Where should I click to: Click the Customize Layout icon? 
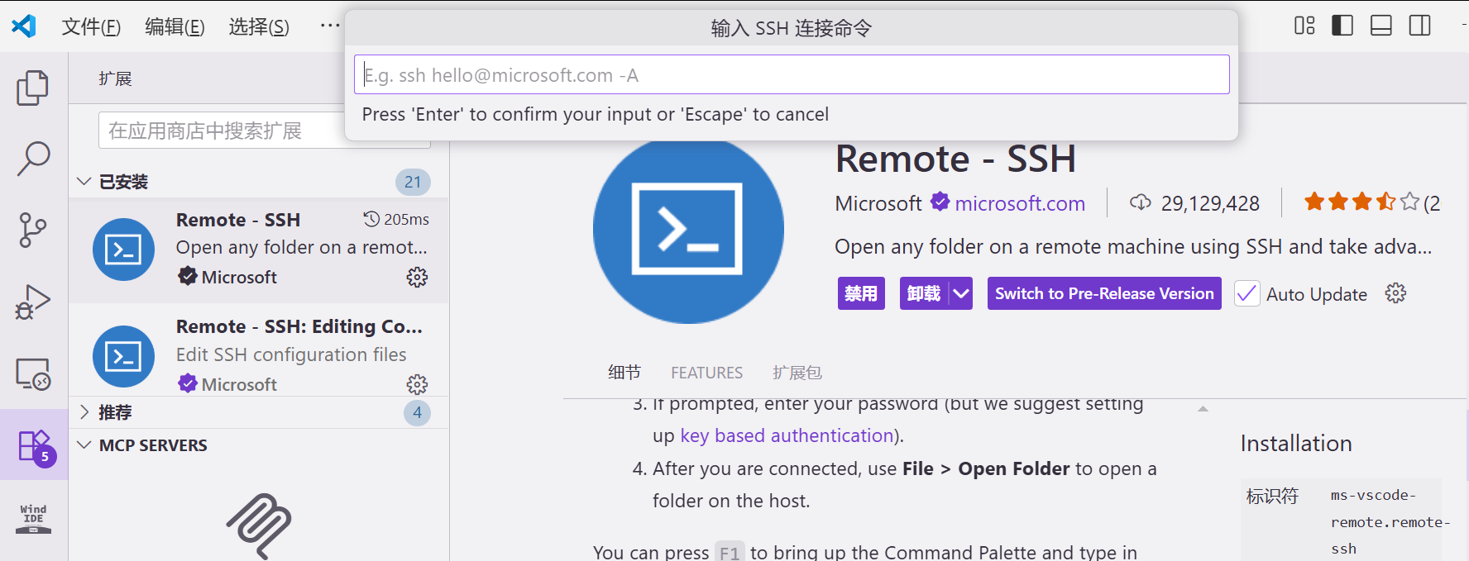1304,26
